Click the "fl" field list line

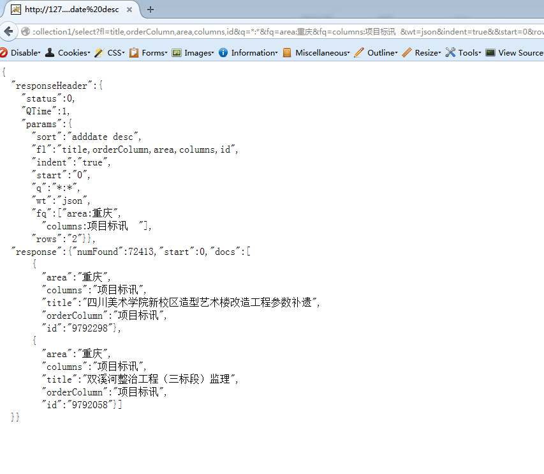pyautogui.click(x=135, y=149)
